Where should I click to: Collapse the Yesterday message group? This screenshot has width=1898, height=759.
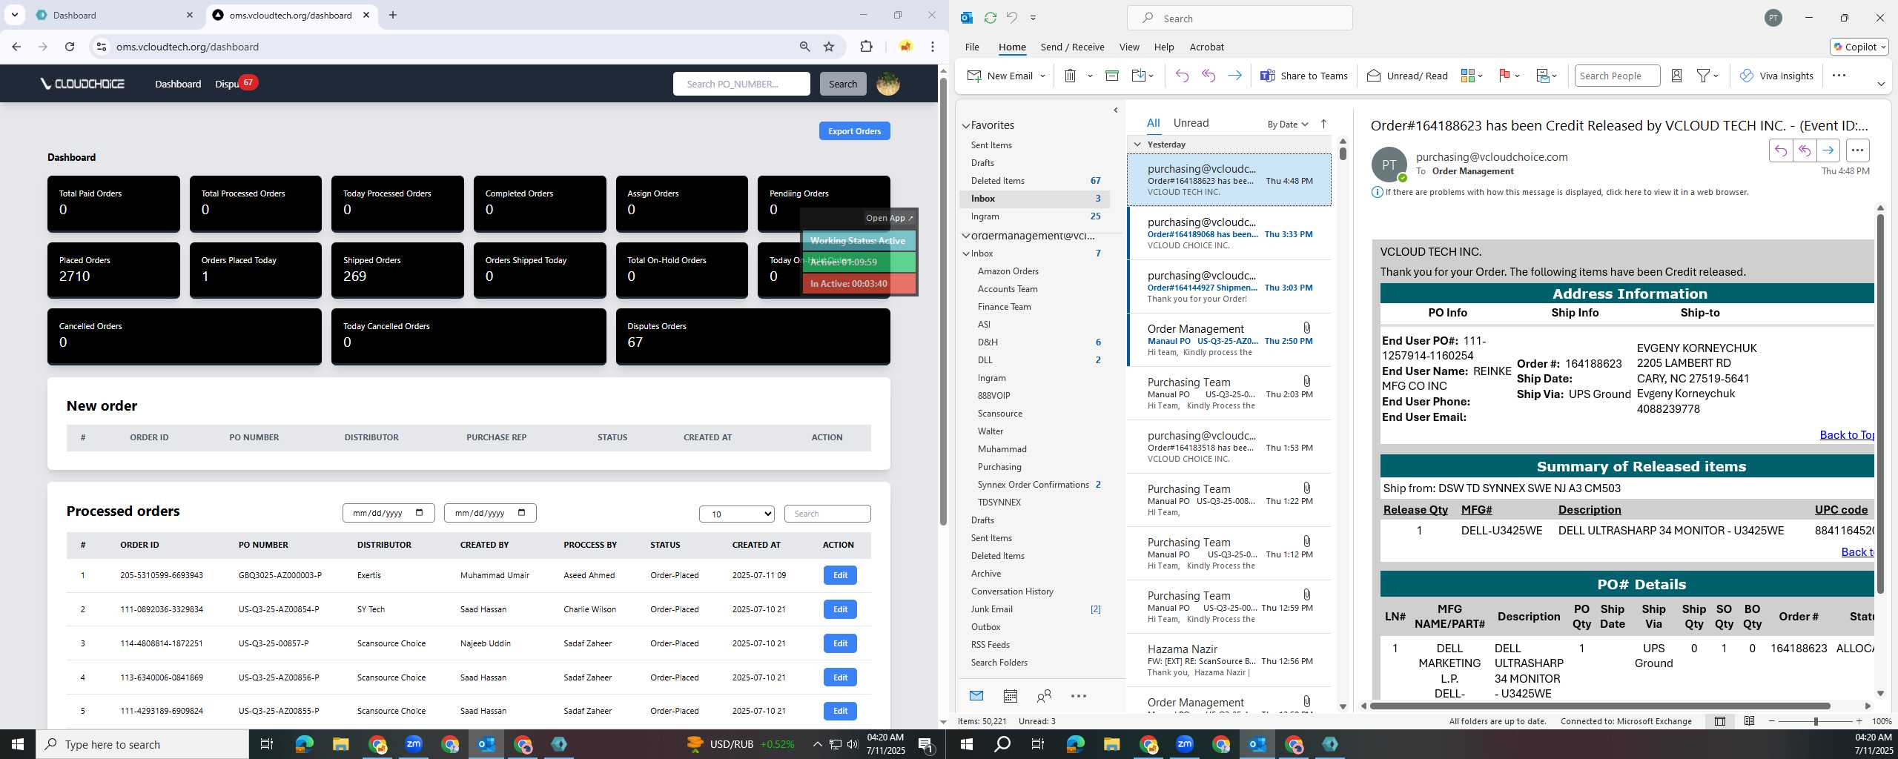(1137, 145)
